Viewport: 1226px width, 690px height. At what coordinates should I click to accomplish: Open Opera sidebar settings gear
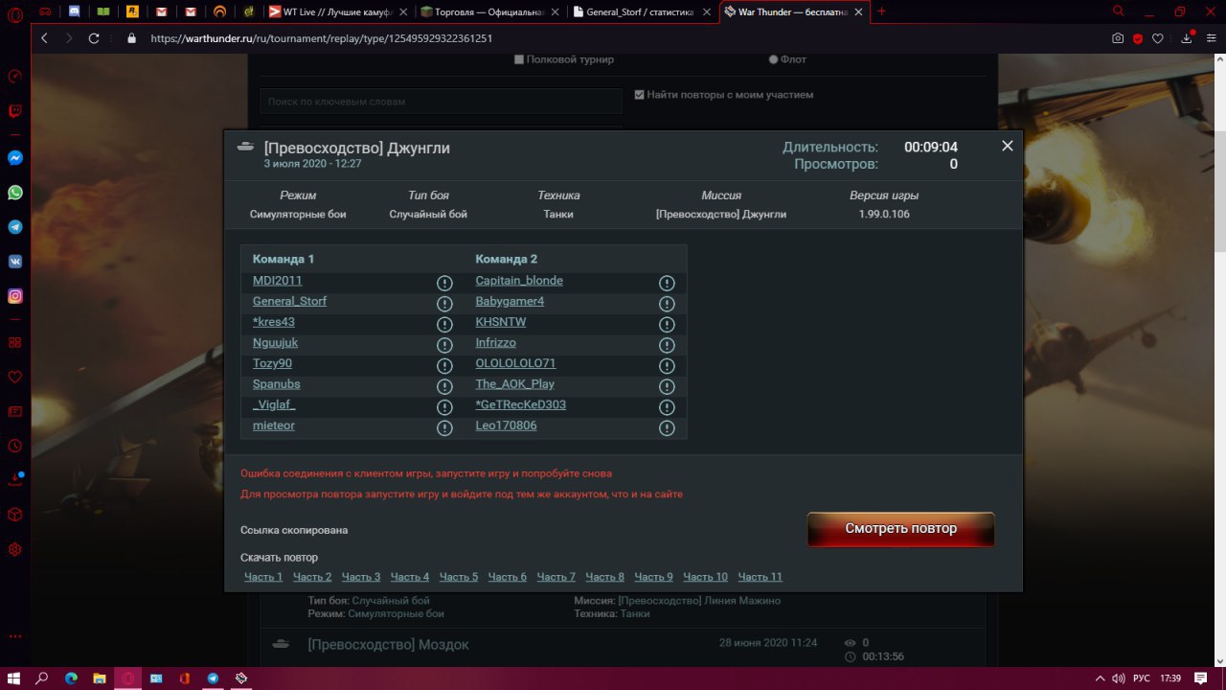(x=15, y=550)
